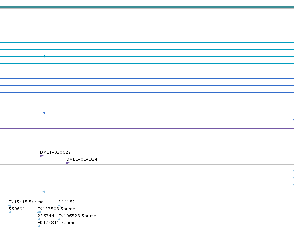Select the 236344 feature label
The image size is (294, 228).
46,216
